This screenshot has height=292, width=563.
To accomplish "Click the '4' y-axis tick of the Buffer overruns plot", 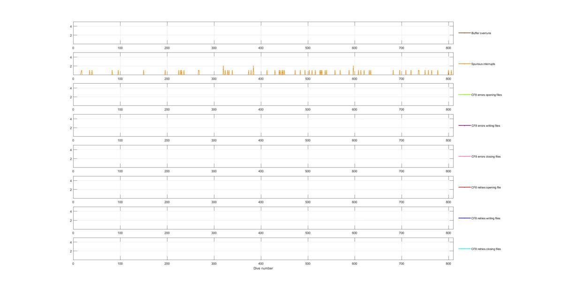I will (x=70, y=26).
